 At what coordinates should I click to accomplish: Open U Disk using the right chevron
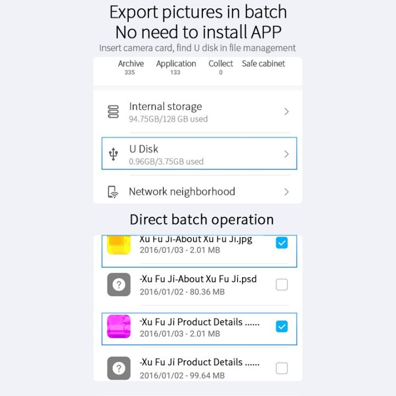(287, 154)
